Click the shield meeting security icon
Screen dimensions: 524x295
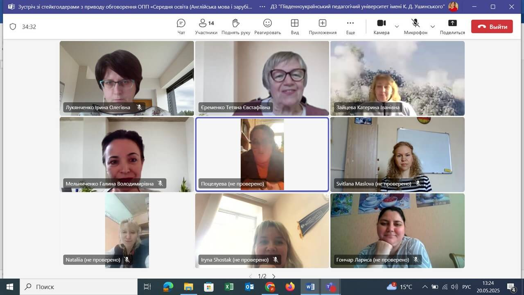click(13, 27)
